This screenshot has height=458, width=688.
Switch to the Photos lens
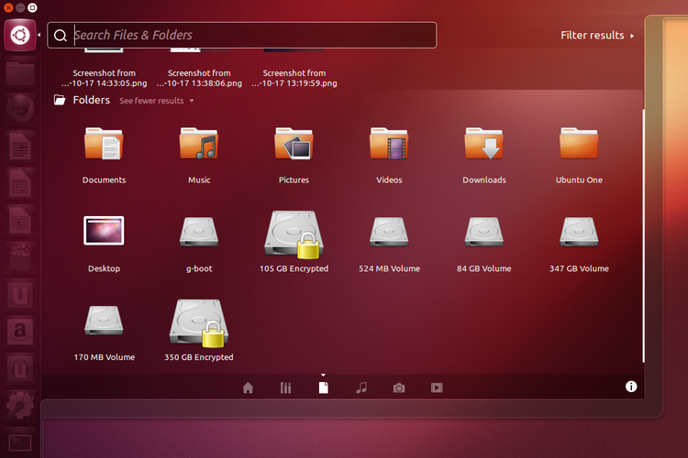coord(399,387)
